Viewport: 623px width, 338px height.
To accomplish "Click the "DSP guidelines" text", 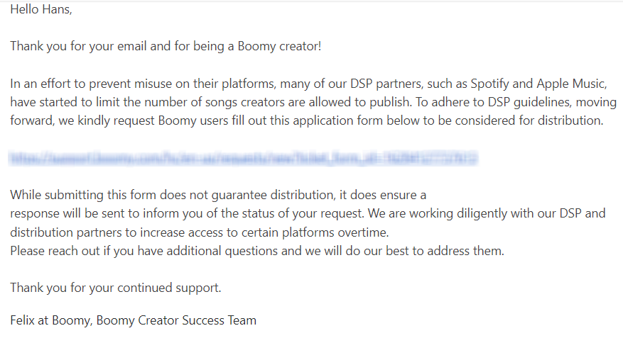I will click(x=521, y=102).
